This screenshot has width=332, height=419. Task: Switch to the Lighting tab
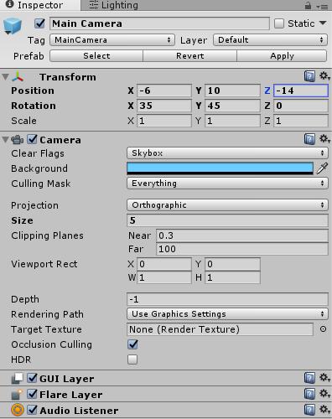coord(113,5)
